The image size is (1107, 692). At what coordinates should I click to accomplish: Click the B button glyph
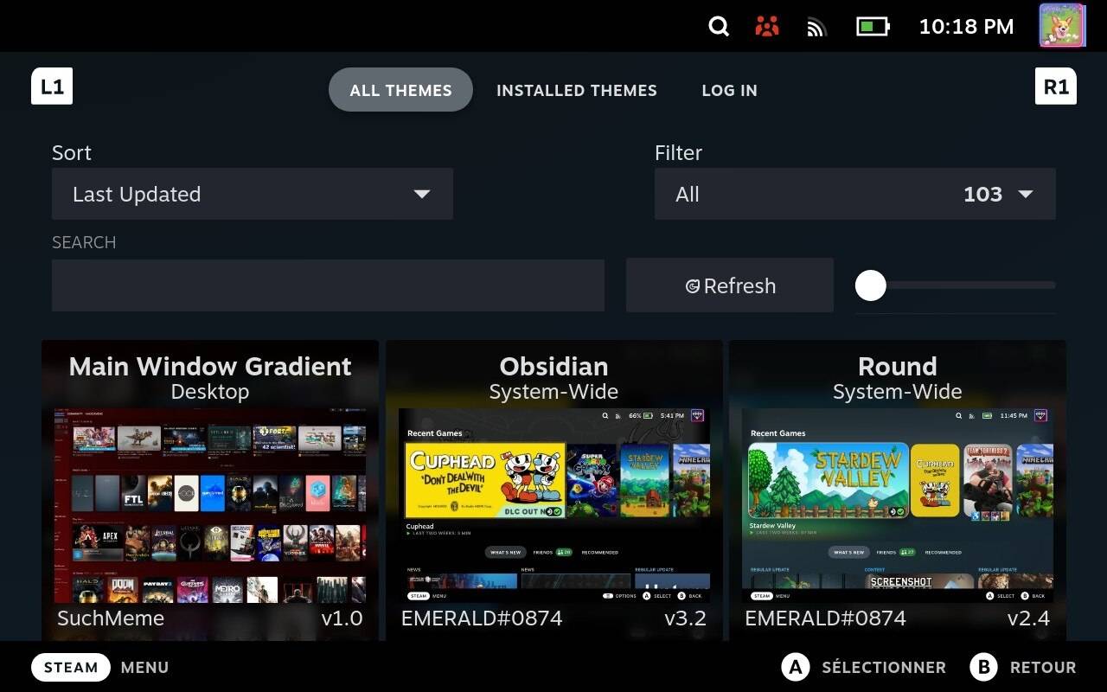983,667
